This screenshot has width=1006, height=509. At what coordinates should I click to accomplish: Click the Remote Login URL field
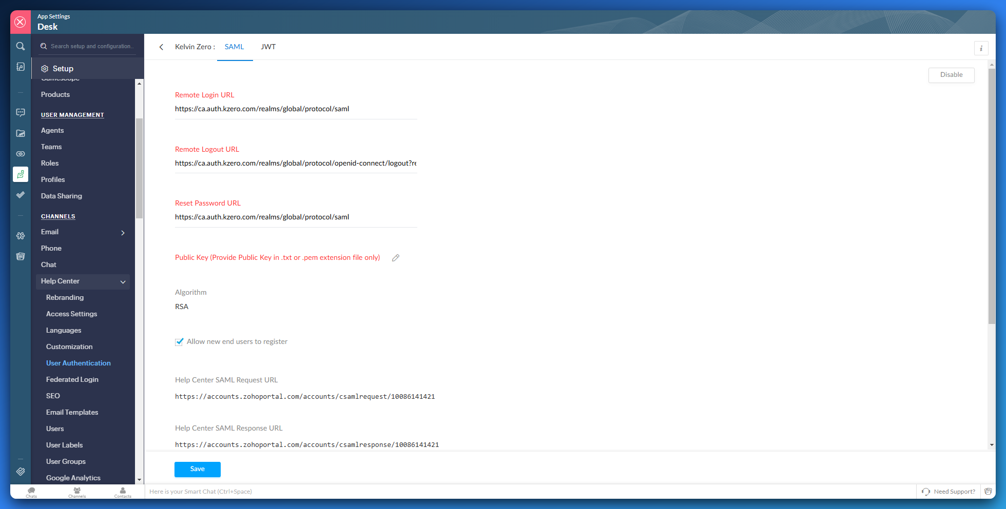pos(296,109)
